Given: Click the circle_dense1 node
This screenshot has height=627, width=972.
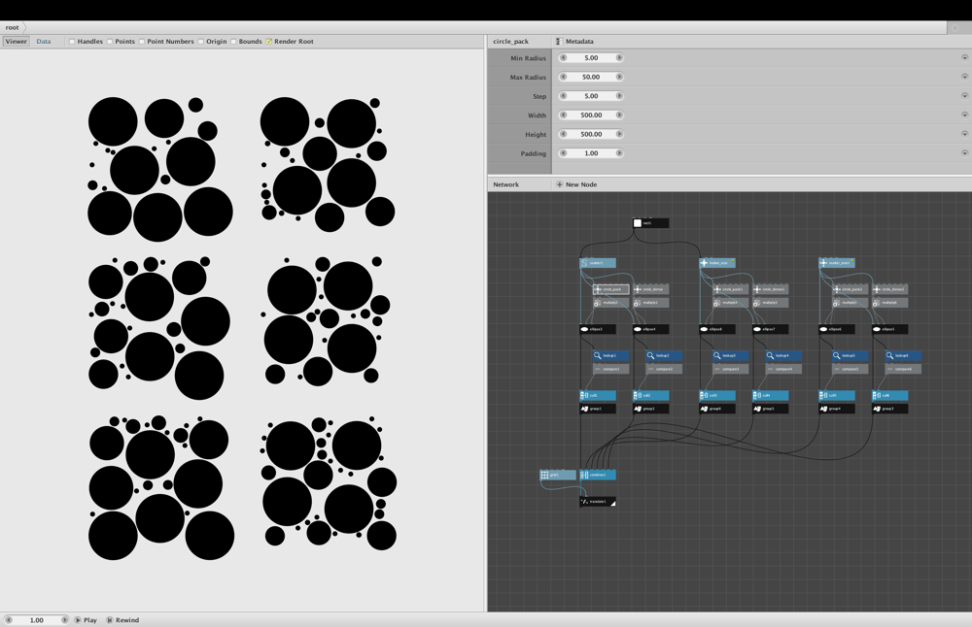Looking at the screenshot, I should click(771, 289).
